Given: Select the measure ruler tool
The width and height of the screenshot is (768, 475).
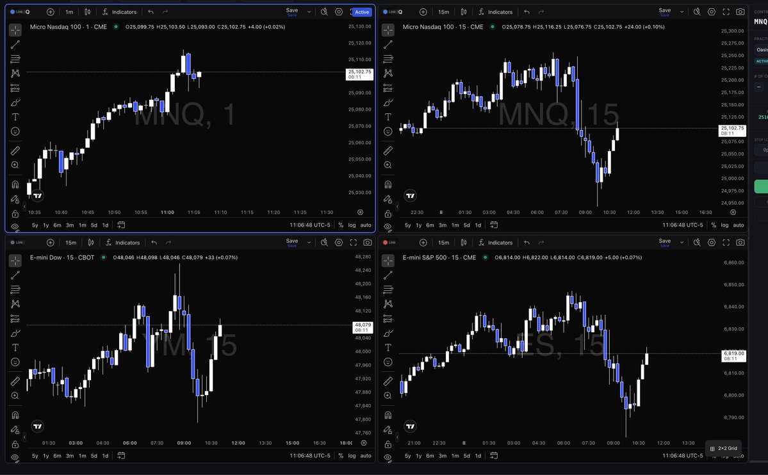Looking at the screenshot, I should coord(14,150).
